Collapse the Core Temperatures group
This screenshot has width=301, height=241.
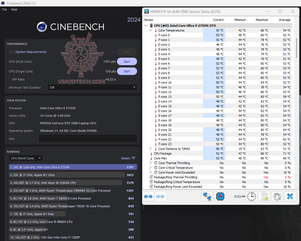150,30
